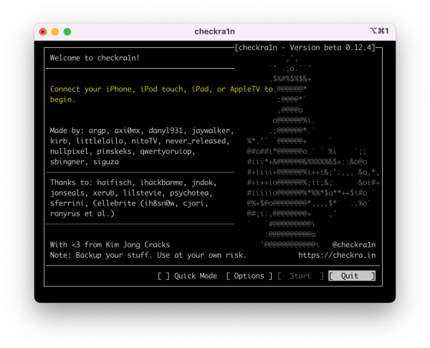
Task: Click the yellow Connect your iPhone message
Action: tap(161, 95)
